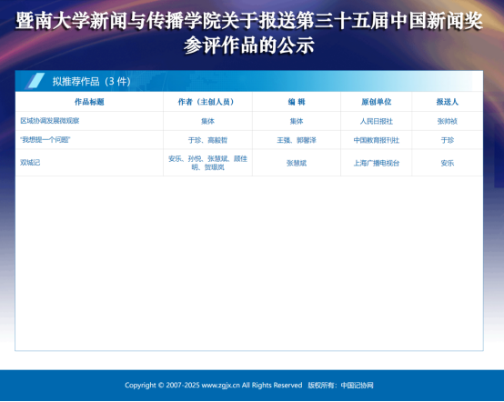Viewport: 504px width, 402px height.
Task: Open the work titled 区域协调发展微观察
Action: coord(50,121)
